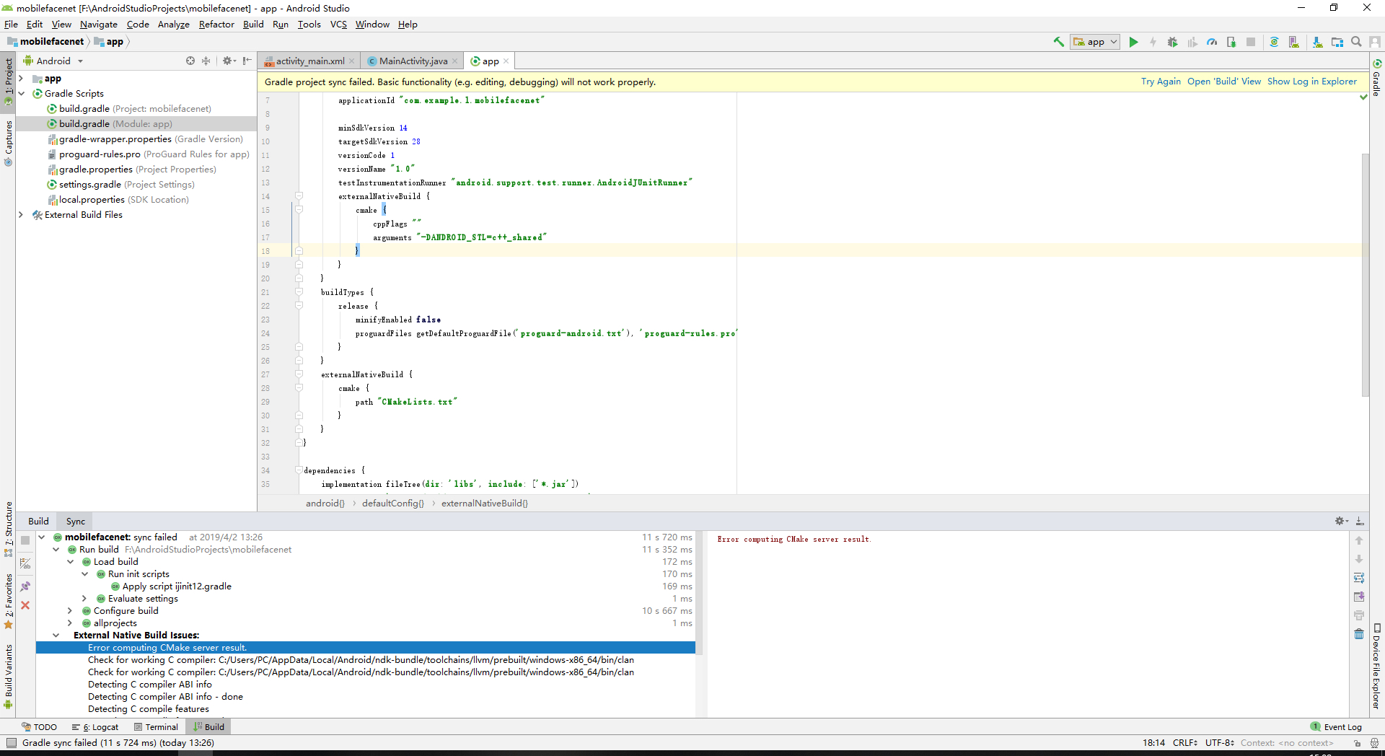The width and height of the screenshot is (1385, 756).
Task: Click the Debug app bug icon
Action: pyautogui.click(x=1172, y=42)
